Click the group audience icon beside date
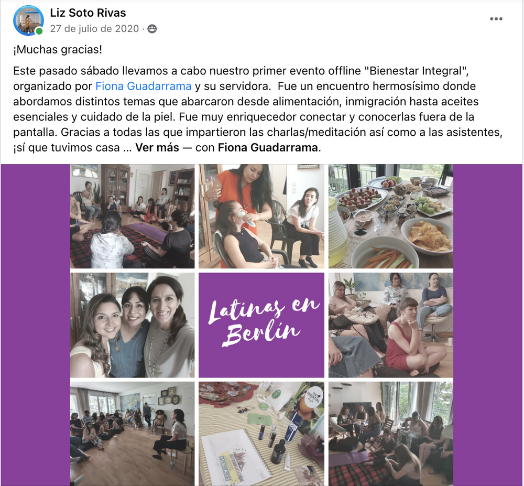 pos(152,29)
